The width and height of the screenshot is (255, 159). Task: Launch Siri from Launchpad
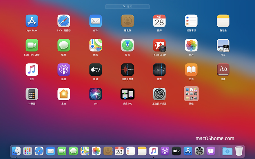[96, 94]
